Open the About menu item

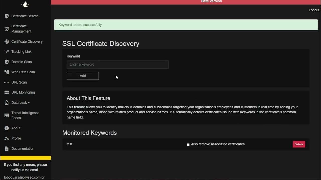16,128
